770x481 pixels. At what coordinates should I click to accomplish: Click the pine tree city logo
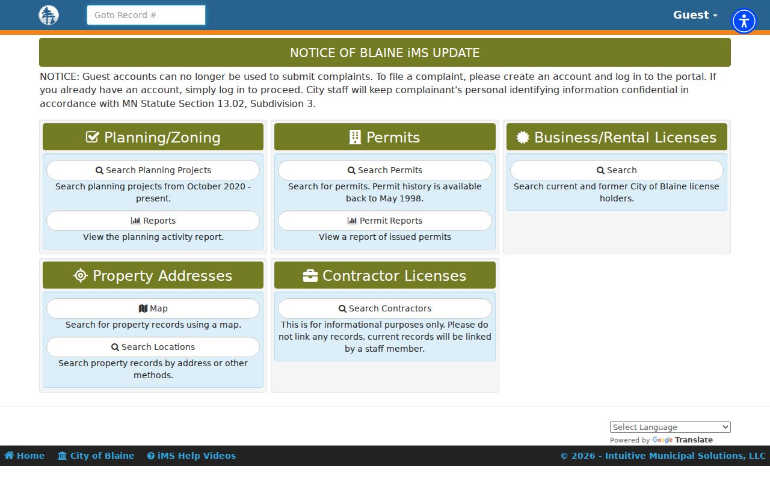click(x=48, y=15)
